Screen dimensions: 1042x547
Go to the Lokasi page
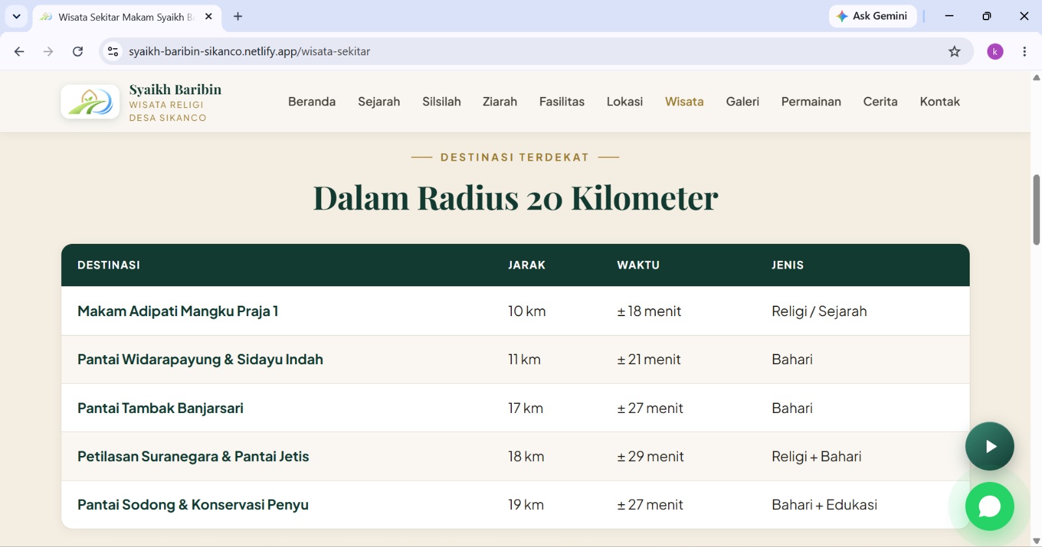(x=625, y=101)
